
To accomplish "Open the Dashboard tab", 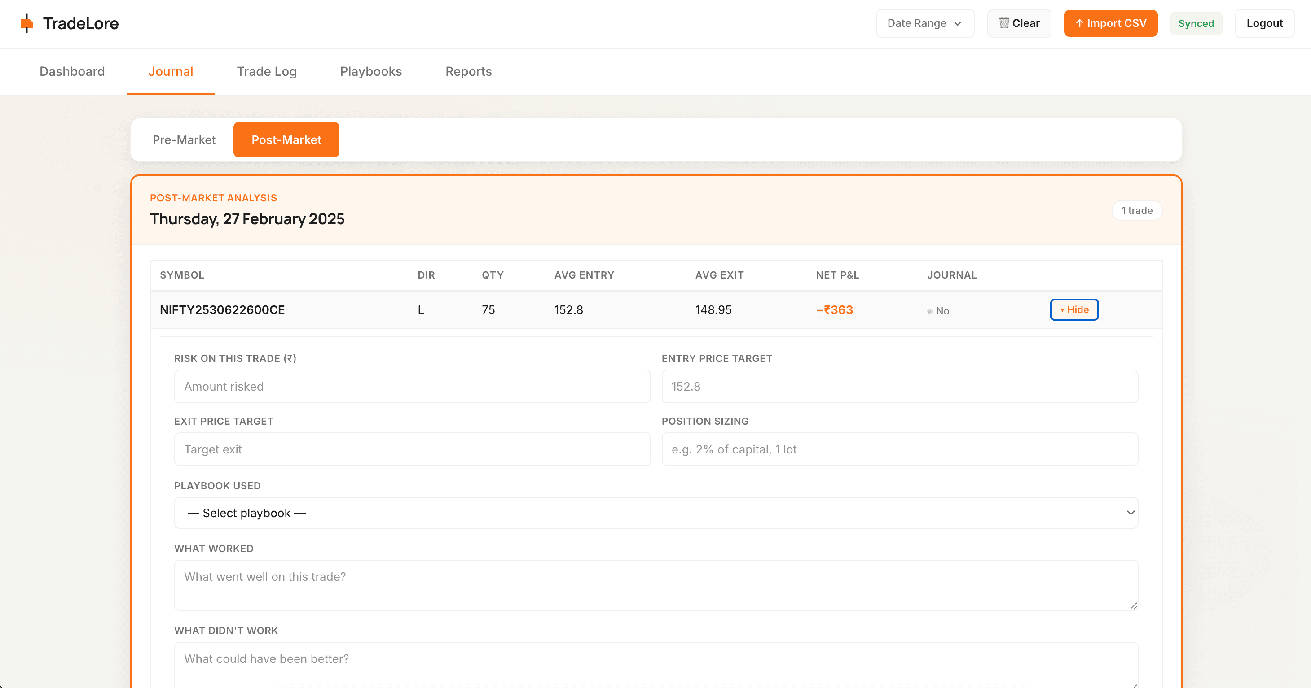I will pos(72,71).
